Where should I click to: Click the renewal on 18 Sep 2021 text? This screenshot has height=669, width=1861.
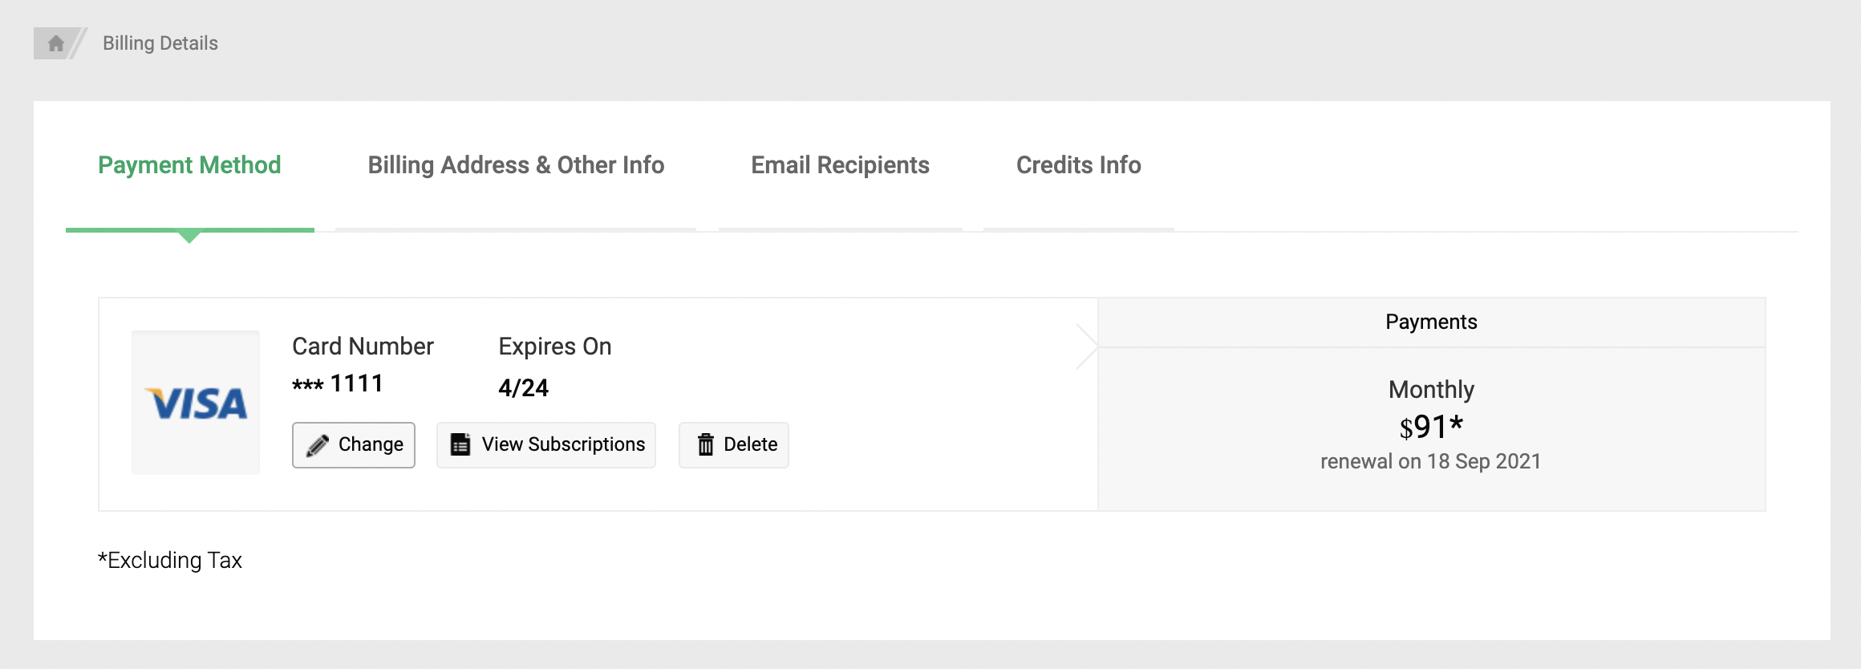click(x=1431, y=461)
